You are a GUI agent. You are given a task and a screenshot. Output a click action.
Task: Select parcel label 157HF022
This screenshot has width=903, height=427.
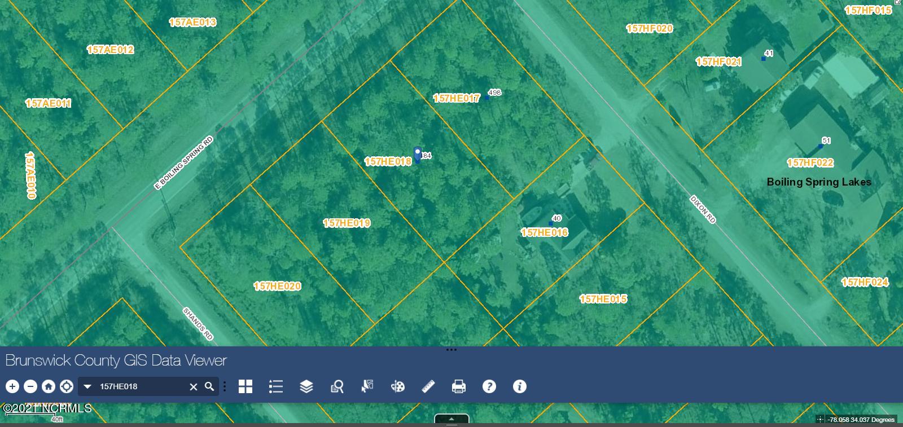pyautogui.click(x=810, y=162)
